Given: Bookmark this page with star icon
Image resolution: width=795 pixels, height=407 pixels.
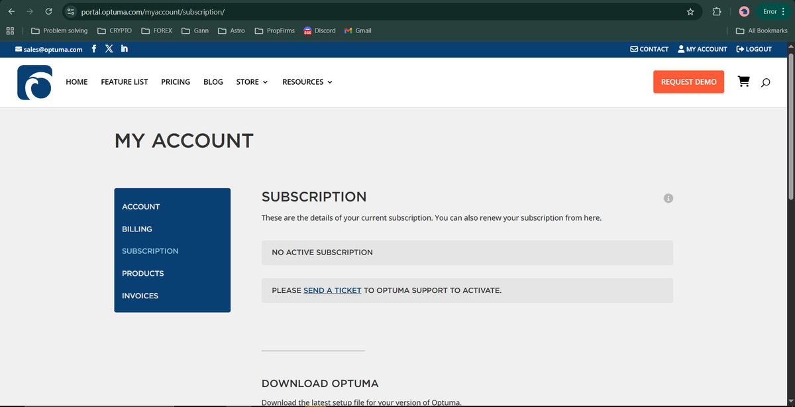Looking at the screenshot, I should tap(690, 11).
